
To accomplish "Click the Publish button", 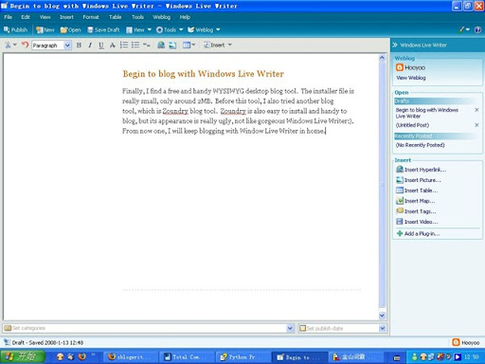I will tap(15, 29).
